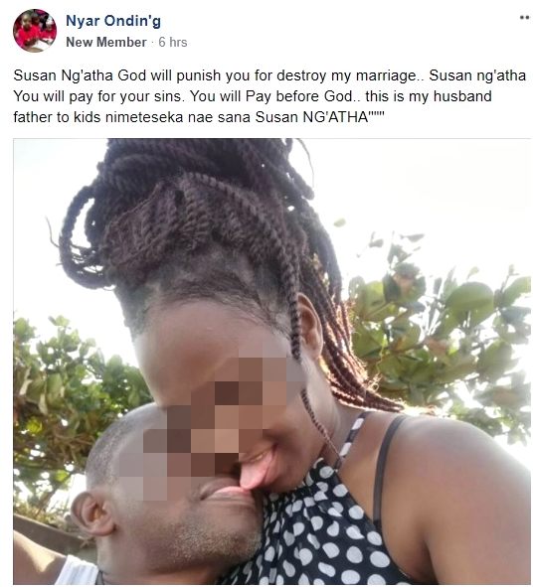The width and height of the screenshot is (533, 587).
Task: Open the Nyar Ondin'g profile name link
Action: coord(113,21)
